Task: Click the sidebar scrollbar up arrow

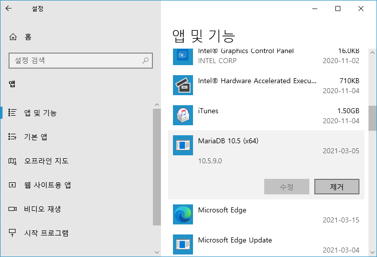Action: pos(157,105)
